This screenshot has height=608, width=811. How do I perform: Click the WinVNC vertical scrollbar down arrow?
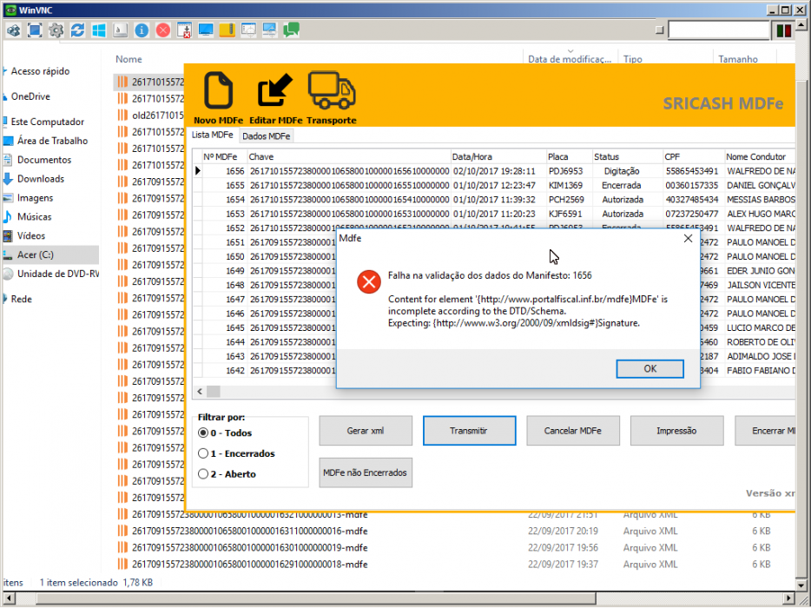click(x=801, y=585)
